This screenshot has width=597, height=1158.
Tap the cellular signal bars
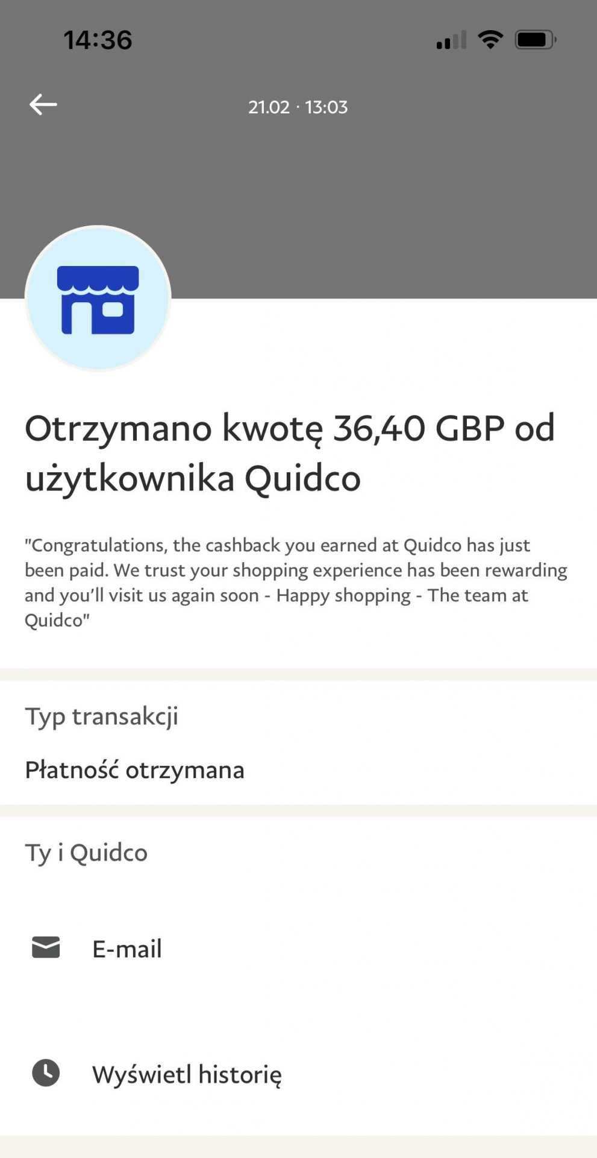[x=452, y=40]
